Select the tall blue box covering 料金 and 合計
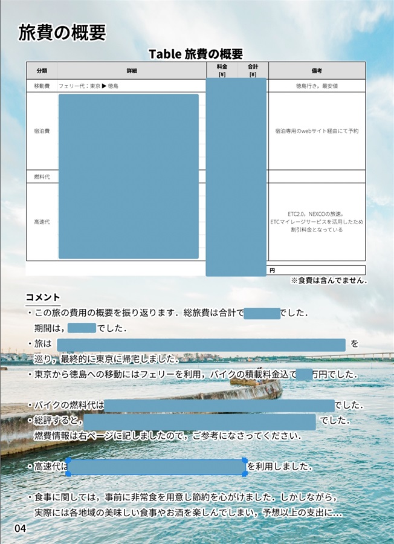 coord(236,177)
